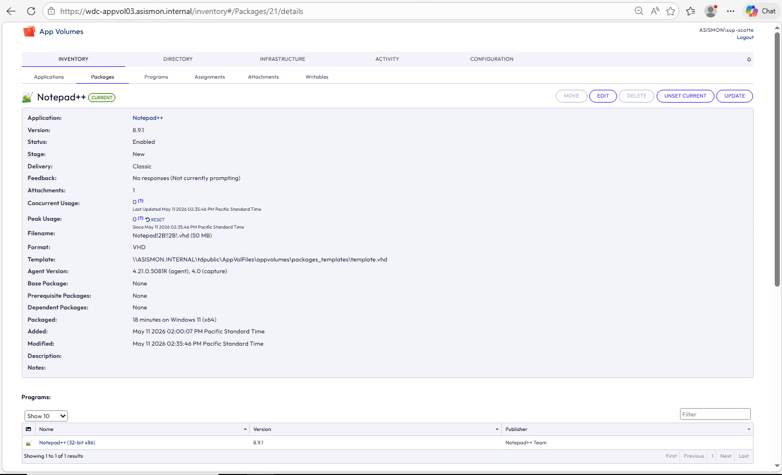This screenshot has height=475, width=782.
Task: Go to the Next page of results
Action: click(726, 456)
